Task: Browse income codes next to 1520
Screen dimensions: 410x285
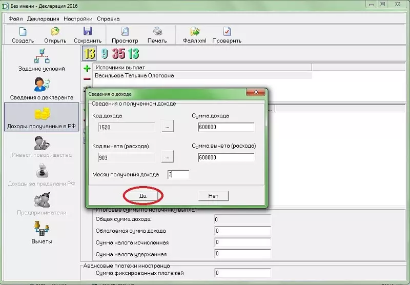Action: pyautogui.click(x=168, y=127)
